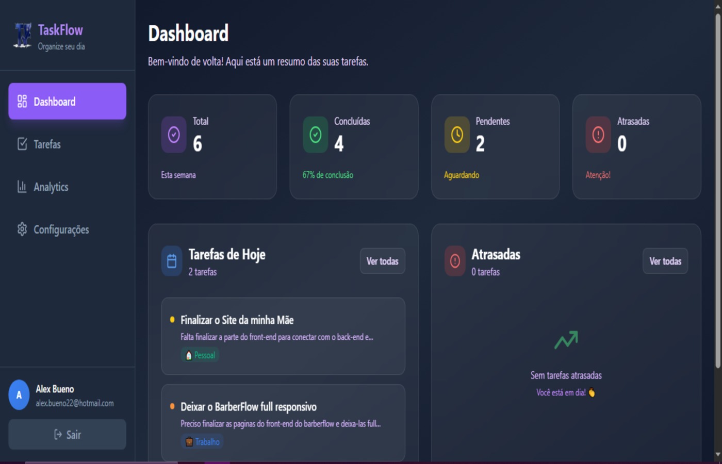This screenshot has width=722, height=464.
Task: Click the yellow clock icon on the Pendentes card
Action: pyautogui.click(x=456, y=135)
